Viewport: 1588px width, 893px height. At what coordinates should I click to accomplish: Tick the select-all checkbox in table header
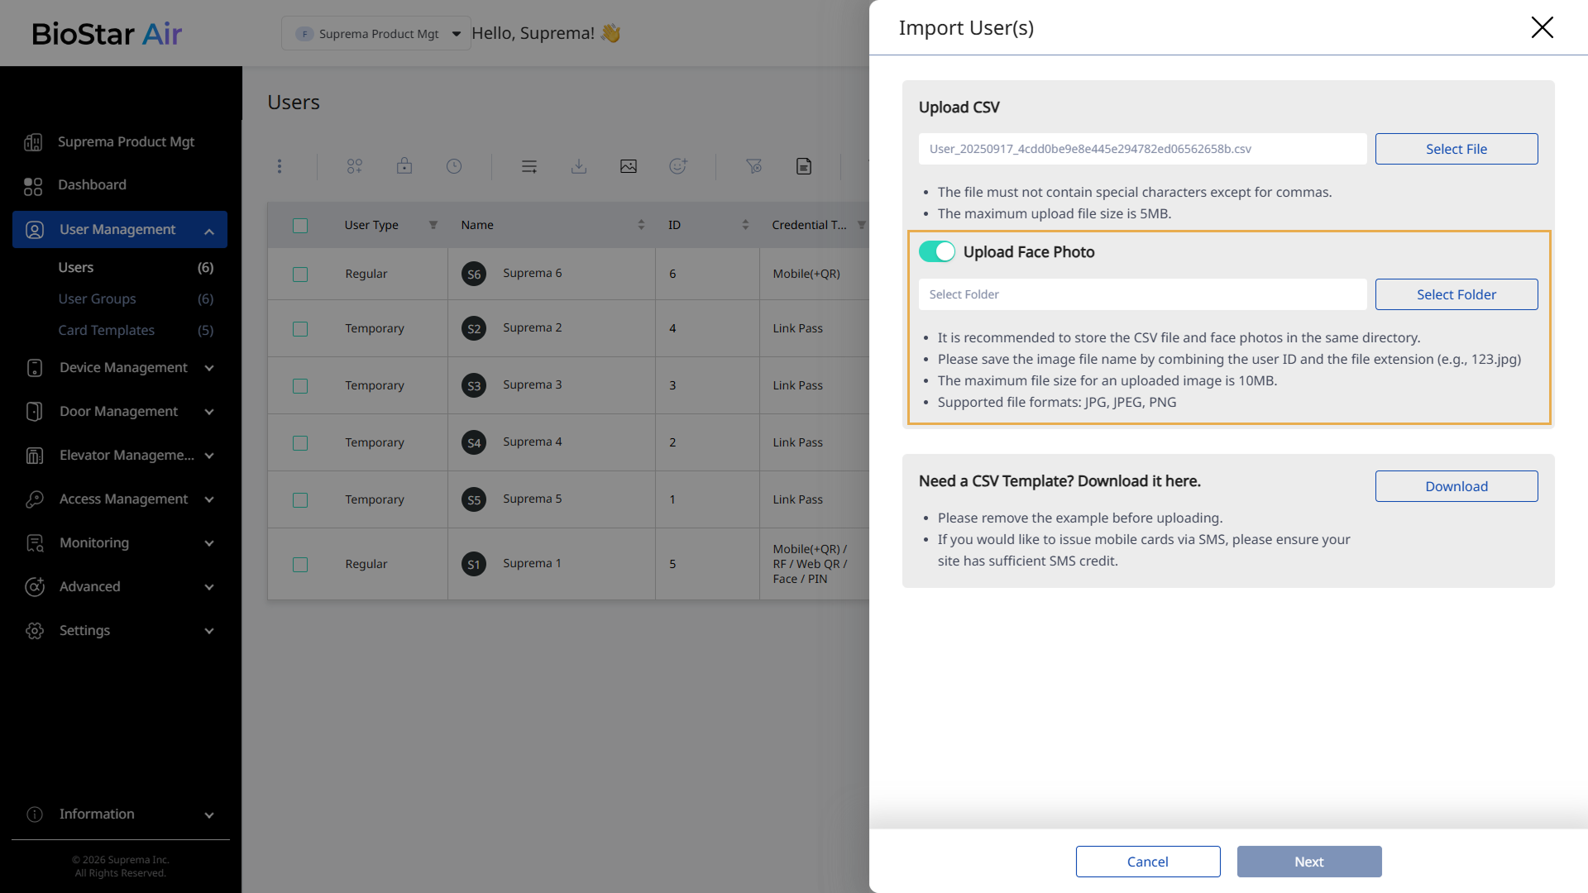click(x=300, y=225)
